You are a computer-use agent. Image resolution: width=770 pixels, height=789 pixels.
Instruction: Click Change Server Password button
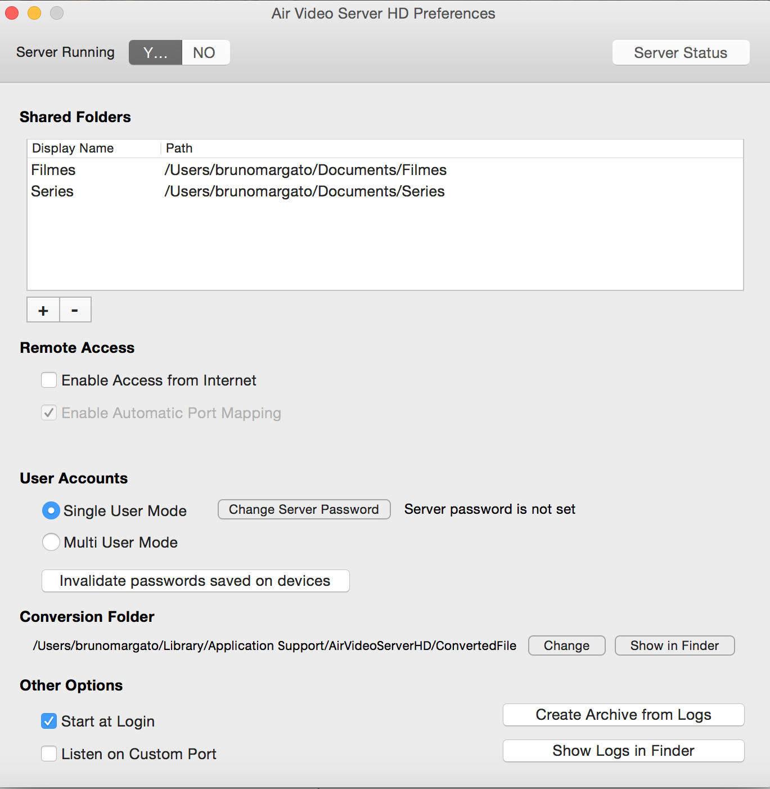click(304, 509)
